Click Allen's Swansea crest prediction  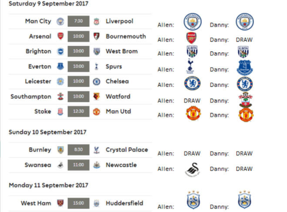point(191,169)
